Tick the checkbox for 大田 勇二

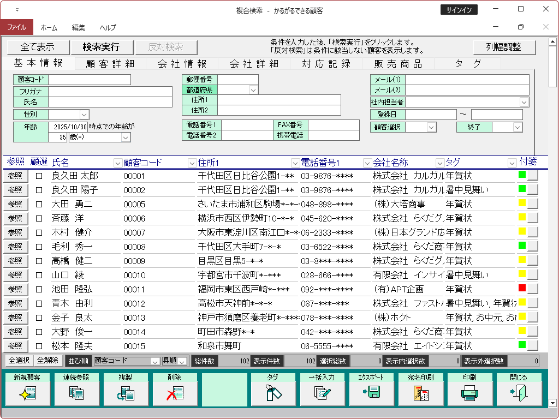(39, 204)
